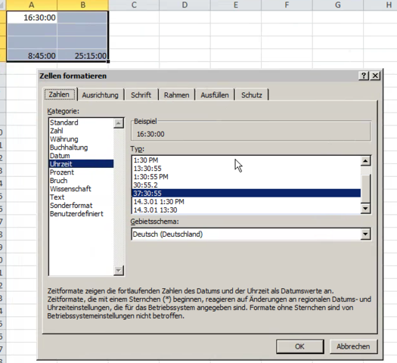Viewport: 397px width, 363px height.
Task: Select the Datum category
Action: pyautogui.click(x=81, y=156)
